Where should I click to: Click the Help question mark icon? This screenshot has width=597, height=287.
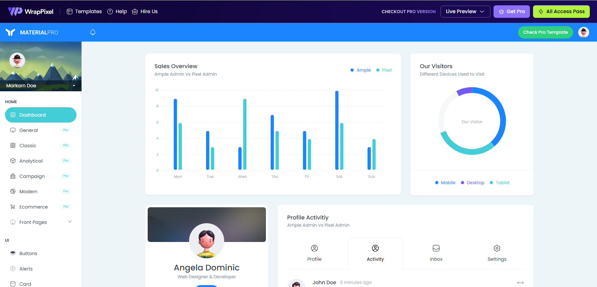tap(110, 12)
